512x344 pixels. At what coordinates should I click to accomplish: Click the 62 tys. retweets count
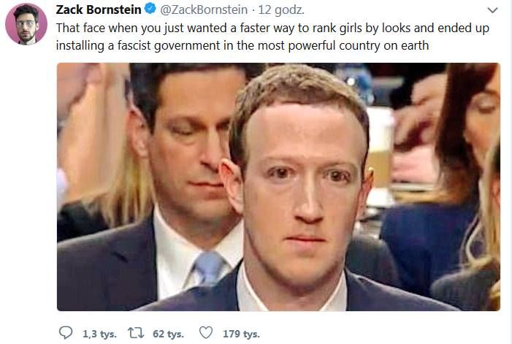(x=168, y=334)
